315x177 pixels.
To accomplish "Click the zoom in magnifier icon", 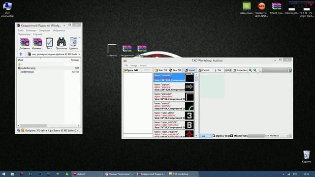I will tap(251, 70).
